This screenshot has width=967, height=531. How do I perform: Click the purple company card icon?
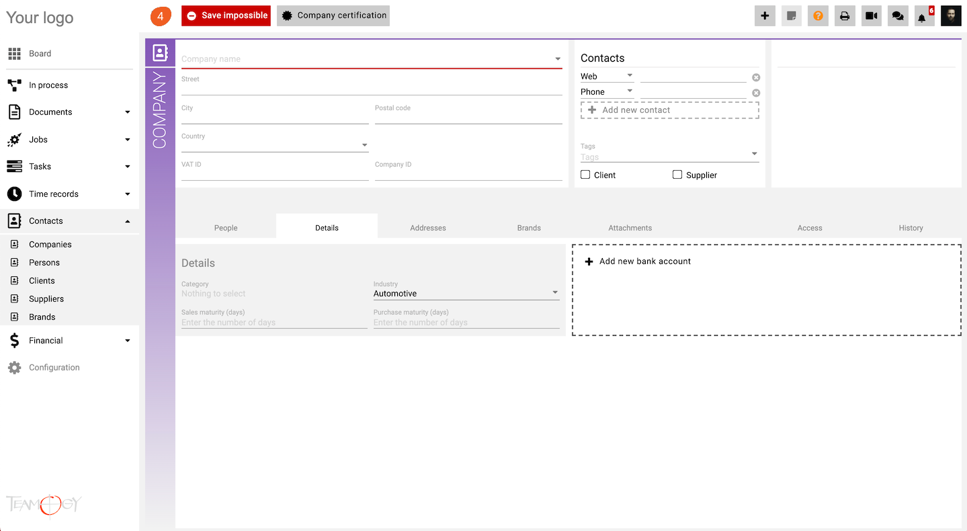pos(160,53)
